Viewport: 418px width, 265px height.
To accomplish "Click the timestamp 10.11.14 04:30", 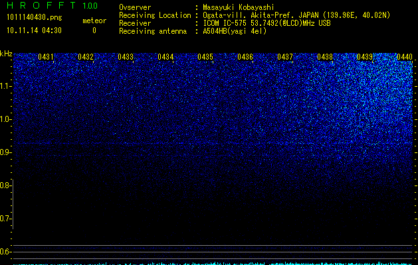I will tap(34, 30).
